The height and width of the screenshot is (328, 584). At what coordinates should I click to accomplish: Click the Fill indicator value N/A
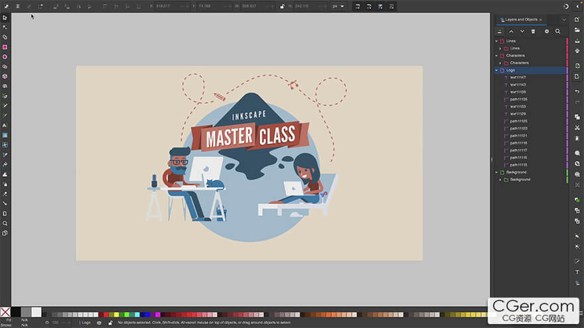click(25, 320)
